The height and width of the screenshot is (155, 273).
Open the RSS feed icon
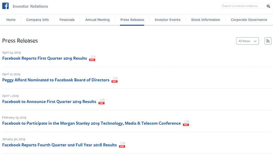(x=268, y=41)
